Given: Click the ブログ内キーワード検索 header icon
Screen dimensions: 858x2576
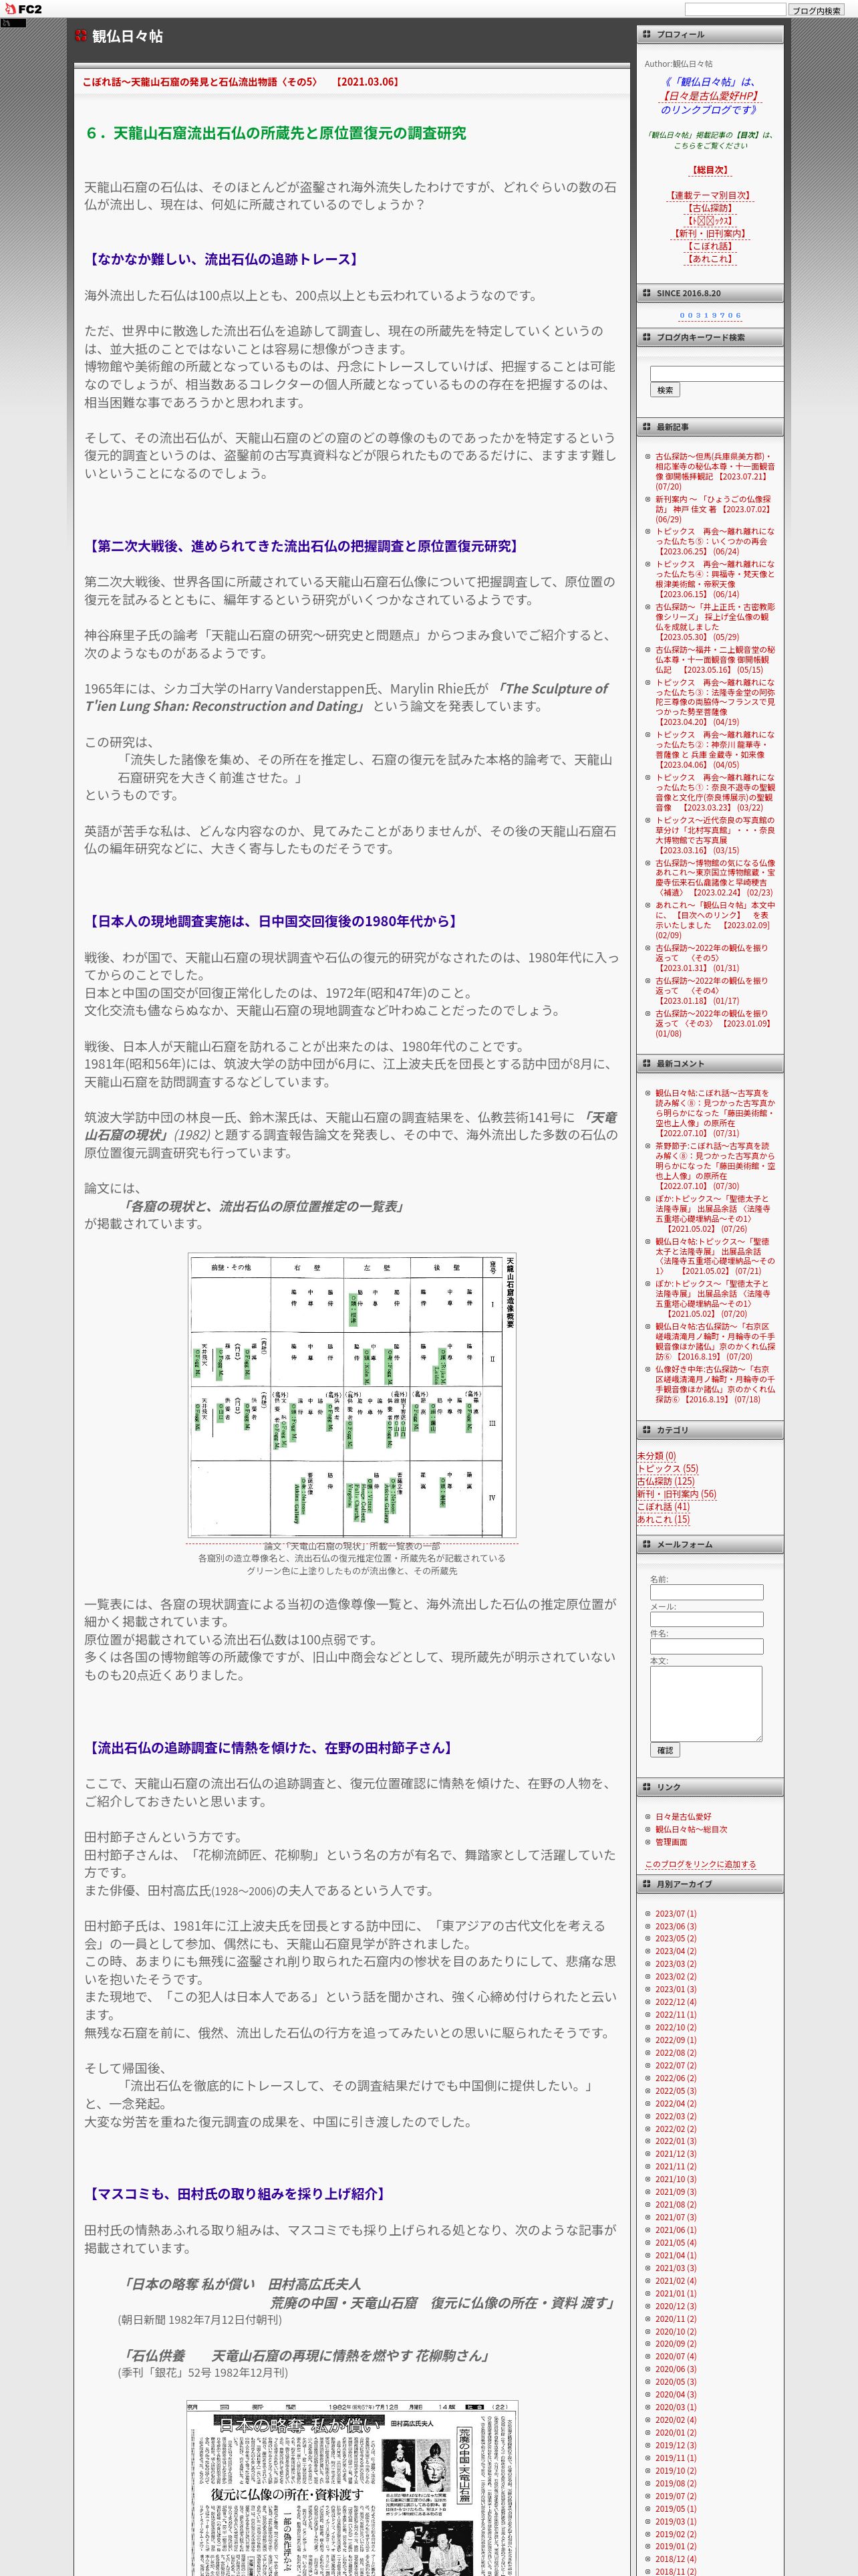Looking at the screenshot, I should pos(646,337).
